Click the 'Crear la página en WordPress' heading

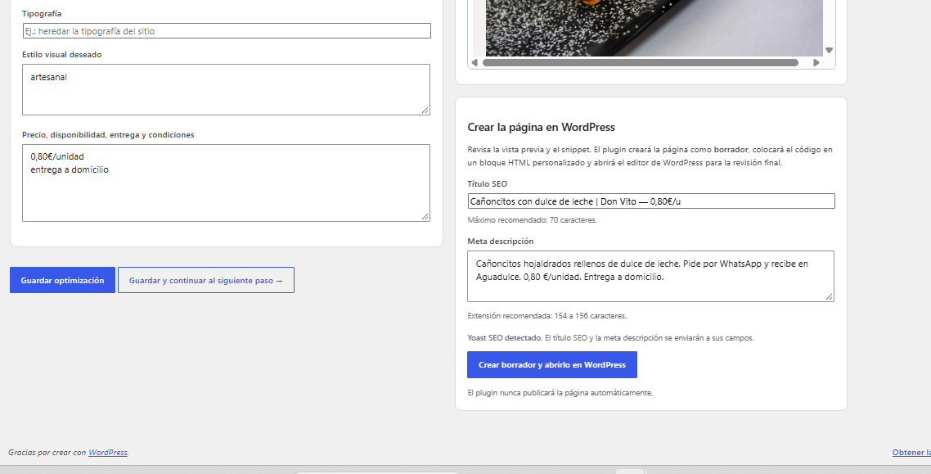click(x=541, y=127)
